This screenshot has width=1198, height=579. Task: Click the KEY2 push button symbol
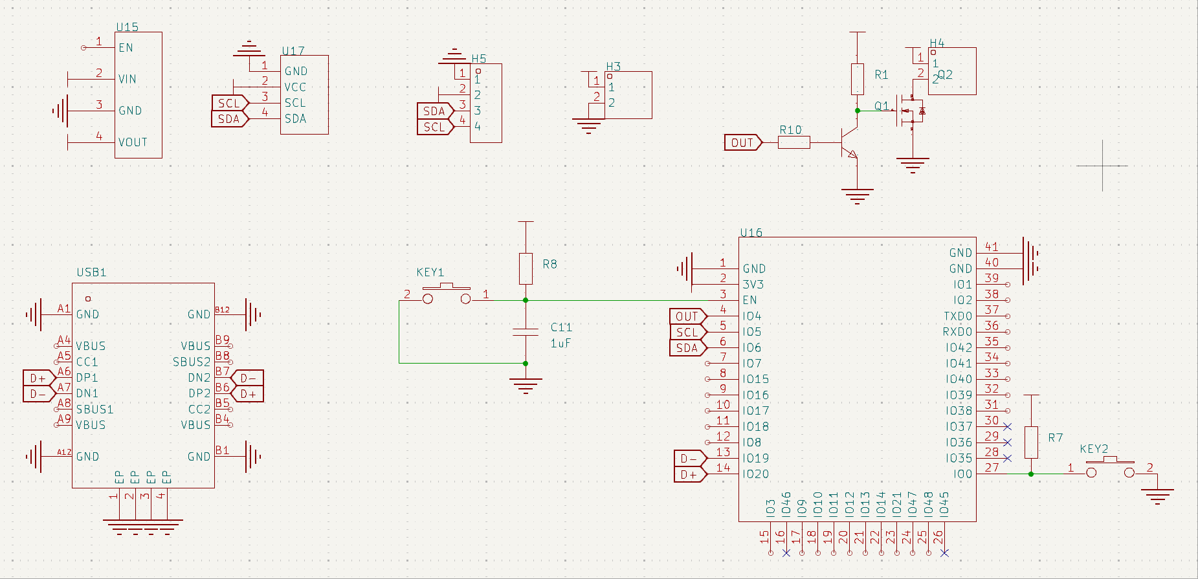(1110, 467)
